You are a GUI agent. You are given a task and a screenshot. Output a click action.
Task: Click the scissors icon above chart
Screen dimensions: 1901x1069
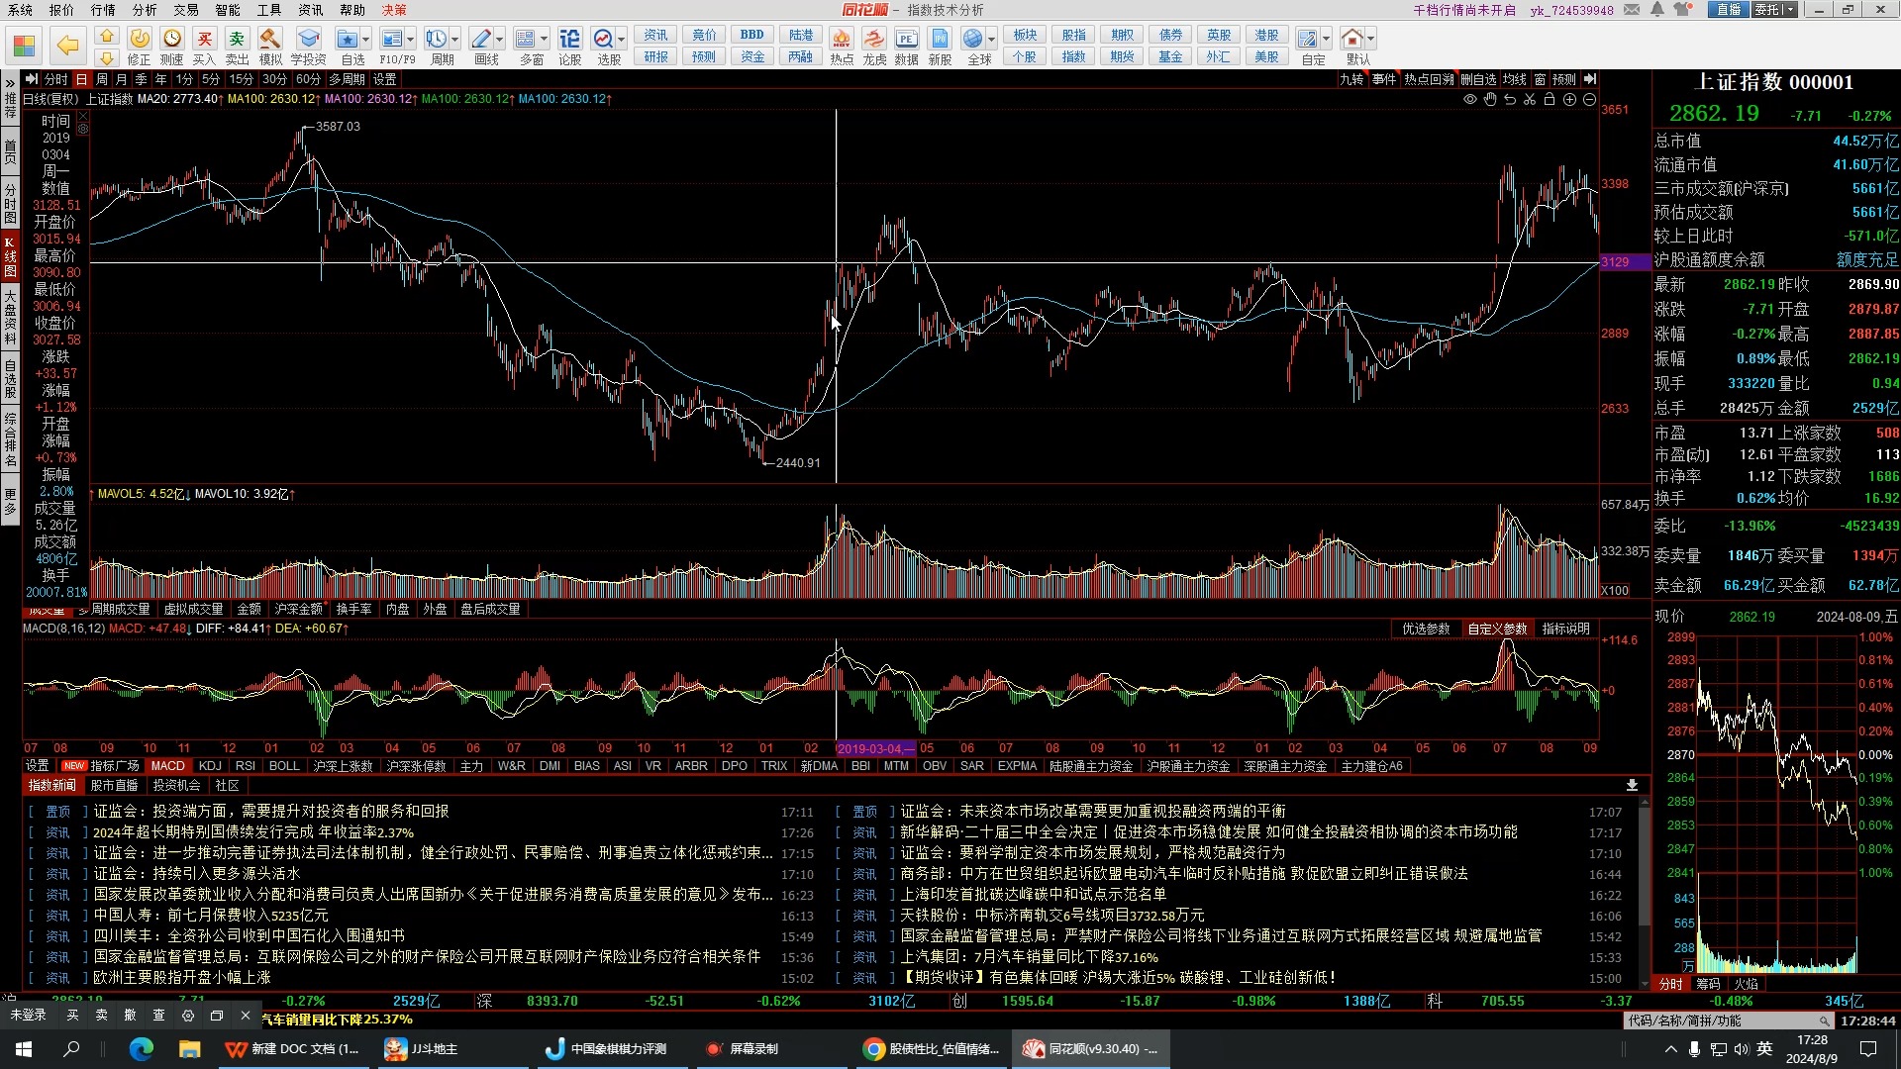click(x=1530, y=99)
